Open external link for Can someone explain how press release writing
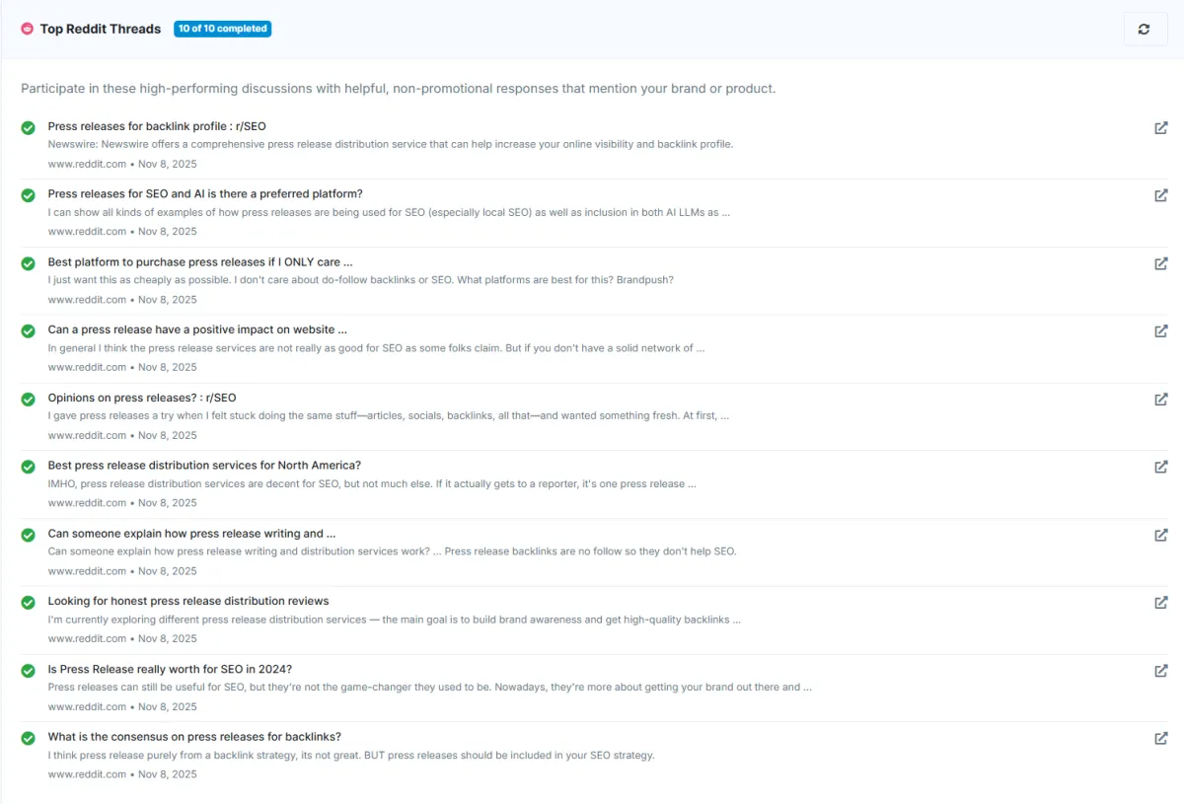The height and width of the screenshot is (804, 1184). point(1161,535)
